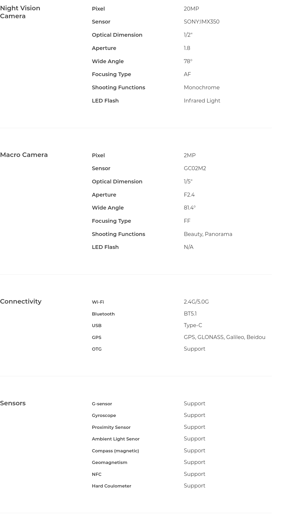Select the Gyroscope label
Screen dimensions: 285x520
(x=104, y=415)
